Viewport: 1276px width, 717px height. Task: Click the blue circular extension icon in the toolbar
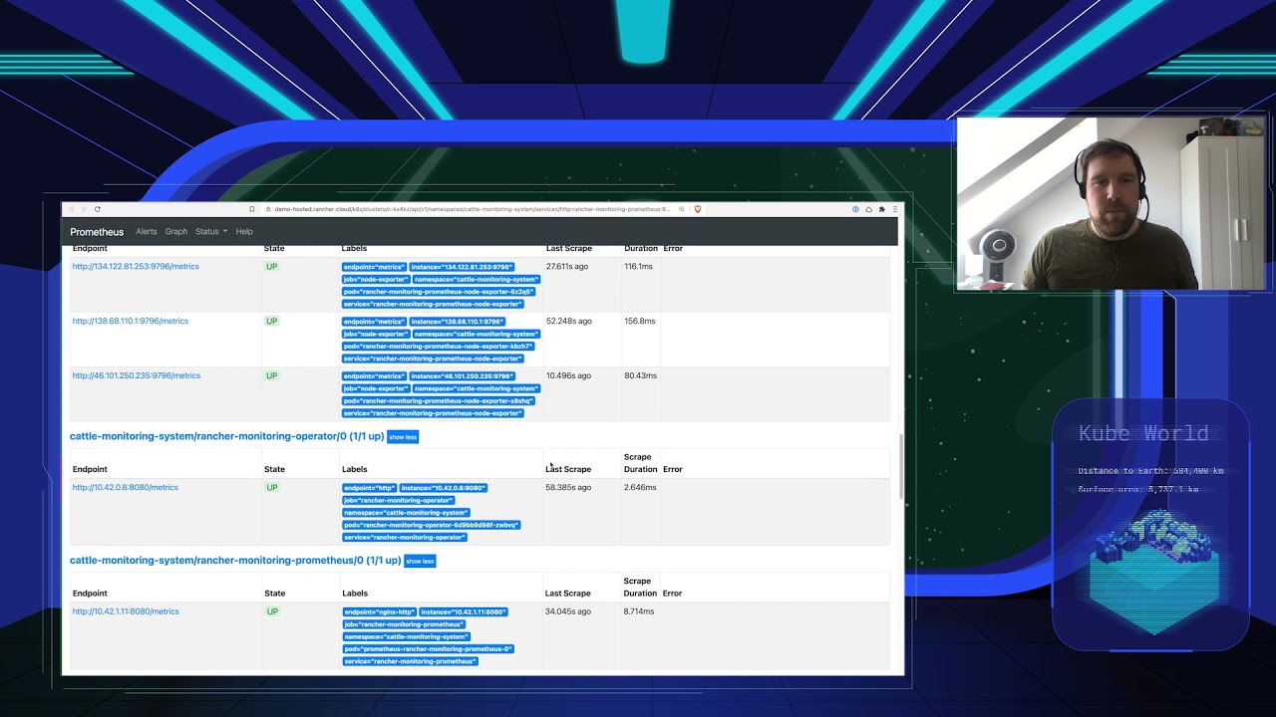point(855,209)
